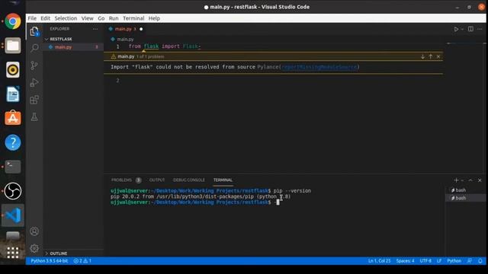Open the Manage gear icon
The width and height of the screenshot is (488, 274).
34,248
